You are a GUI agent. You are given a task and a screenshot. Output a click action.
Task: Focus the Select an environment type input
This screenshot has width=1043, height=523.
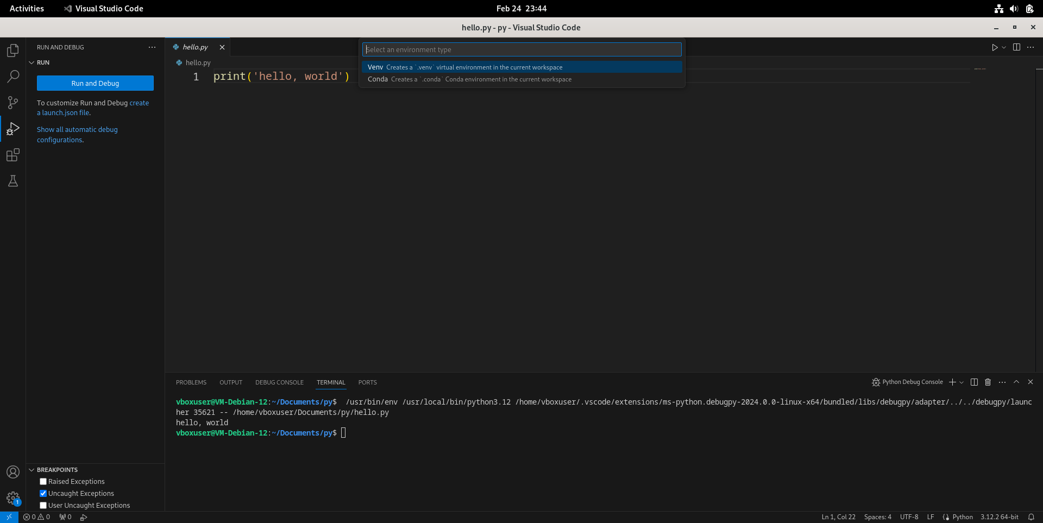[x=521, y=49]
